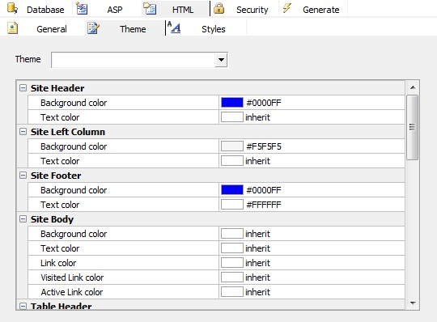
Task: Select Site Left Column #F5F5F5 value
Action: (264, 146)
